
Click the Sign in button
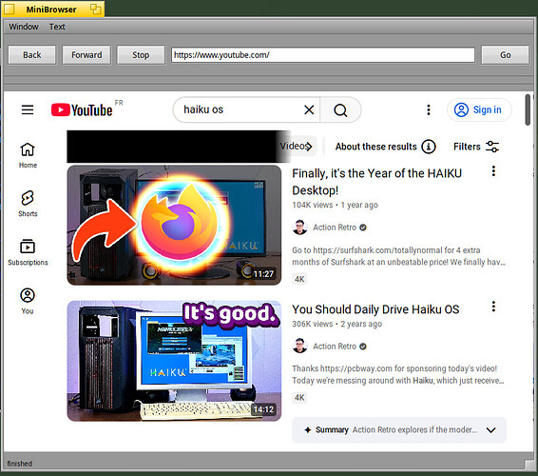[x=479, y=110]
